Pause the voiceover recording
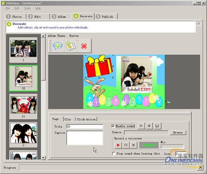 pyautogui.click(x=126, y=145)
